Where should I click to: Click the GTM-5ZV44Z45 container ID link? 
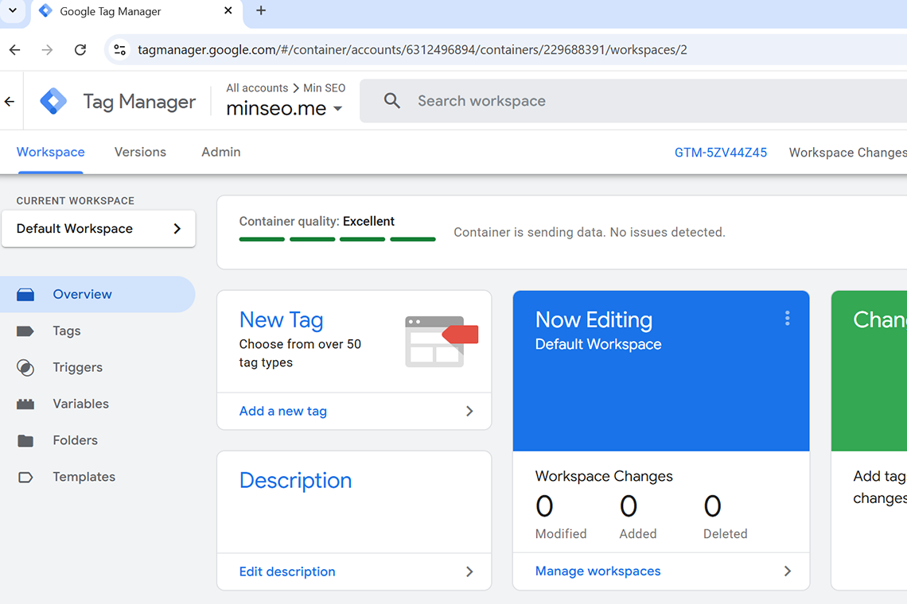(720, 153)
